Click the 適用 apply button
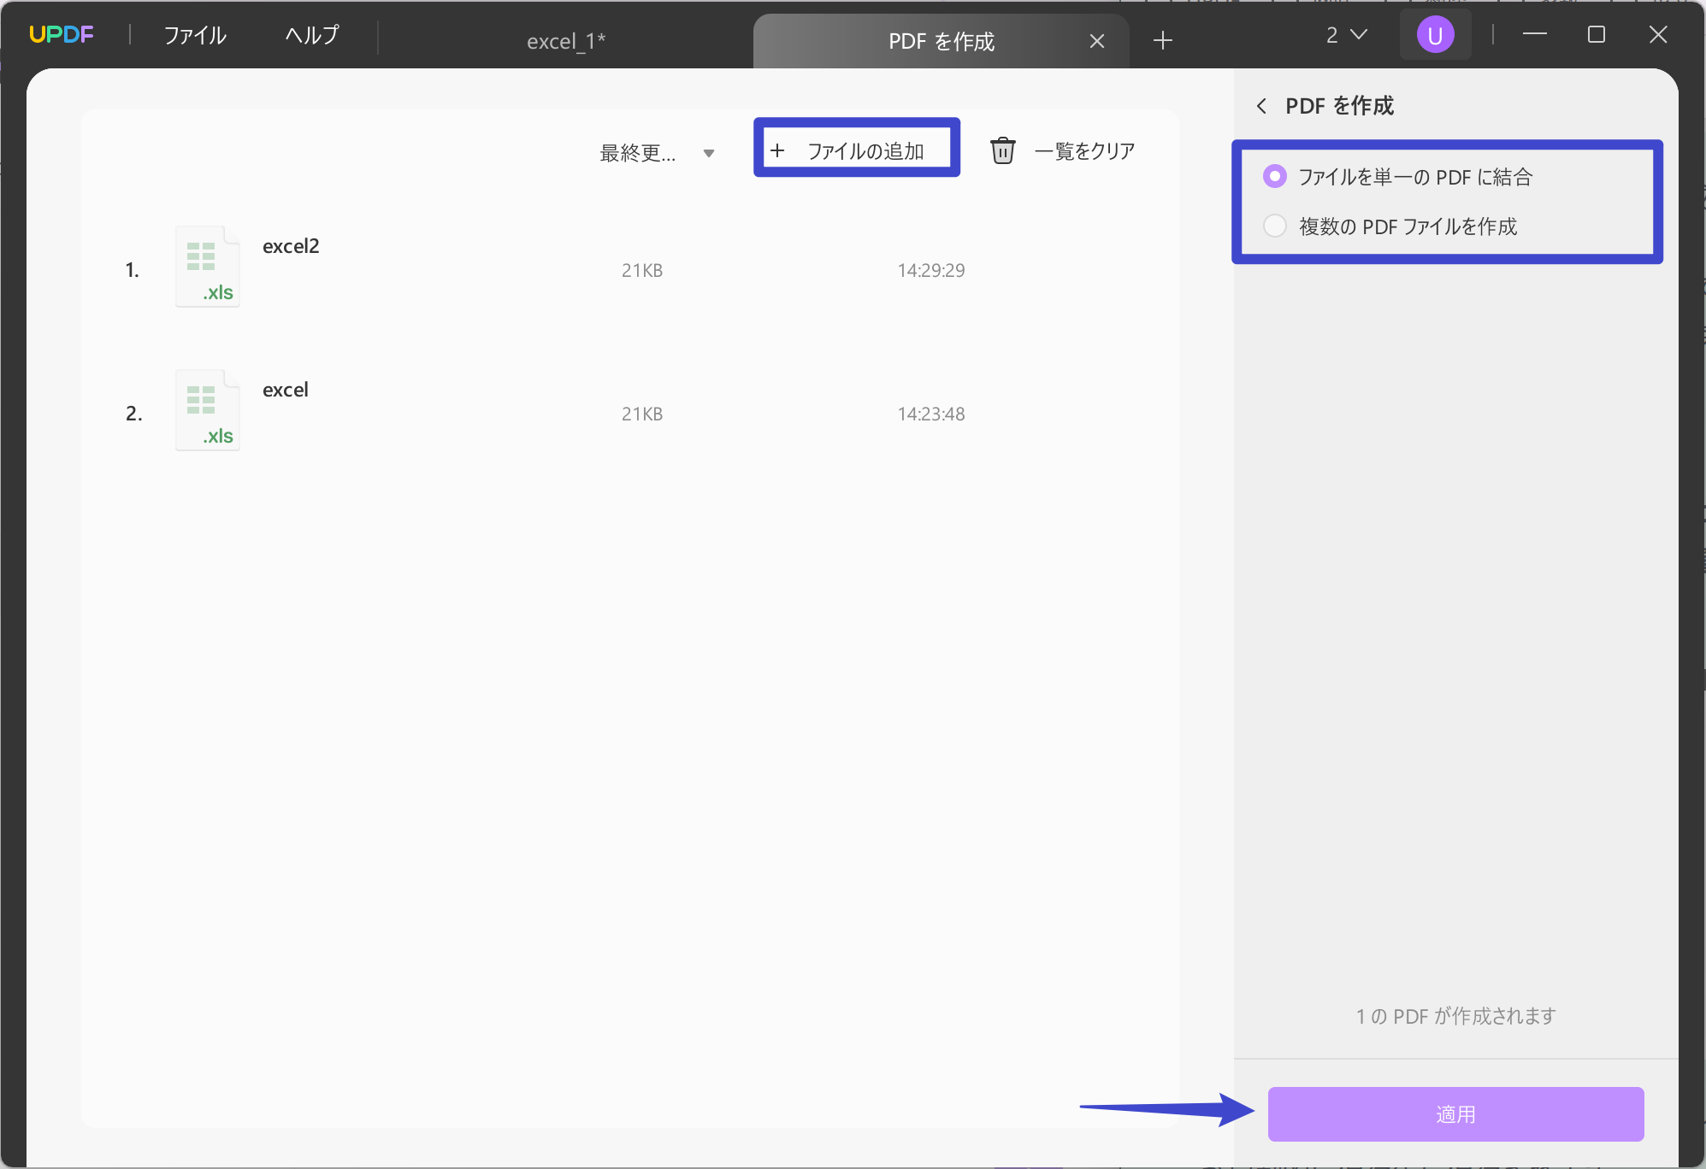This screenshot has height=1169, width=1706. (1455, 1113)
